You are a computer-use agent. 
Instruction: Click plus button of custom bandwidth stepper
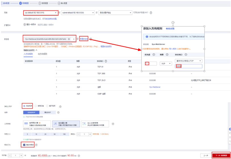point(90,134)
